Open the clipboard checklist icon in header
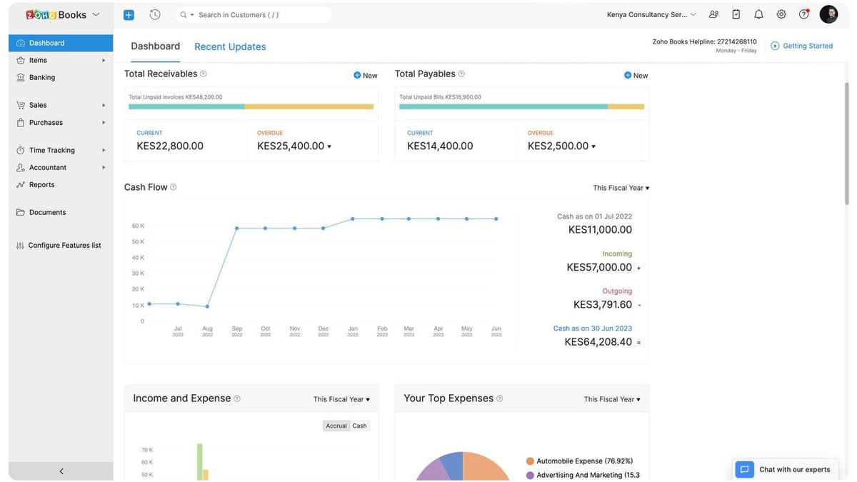Viewport: 857px width, 482px height. pos(736,14)
